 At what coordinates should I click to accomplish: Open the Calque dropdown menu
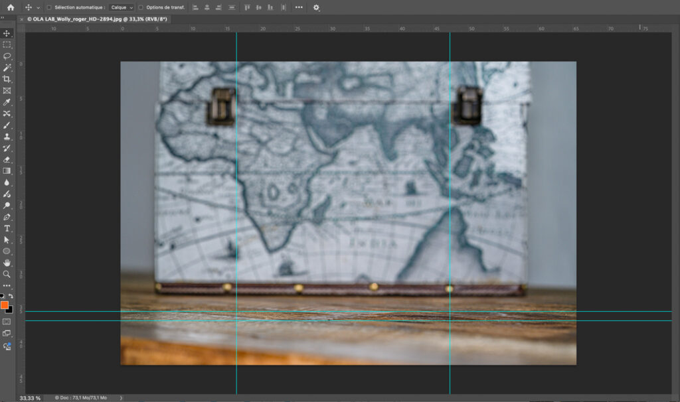(x=122, y=7)
